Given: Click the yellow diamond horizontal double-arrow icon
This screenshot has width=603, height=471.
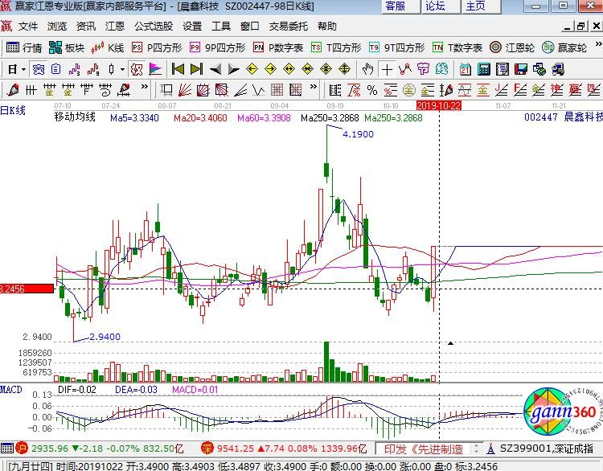Looking at the screenshot, I should pyautogui.click(x=289, y=70).
